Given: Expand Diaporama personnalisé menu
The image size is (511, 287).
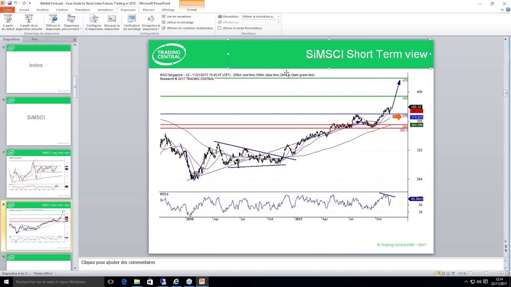Looking at the screenshot, I should pyautogui.click(x=71, y=23).
